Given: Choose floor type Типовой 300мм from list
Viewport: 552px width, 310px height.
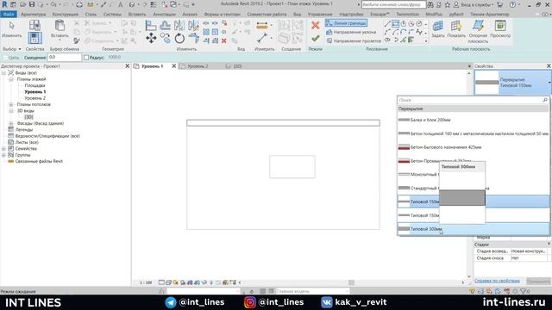Looking at the screenshot, I should 474,229.
